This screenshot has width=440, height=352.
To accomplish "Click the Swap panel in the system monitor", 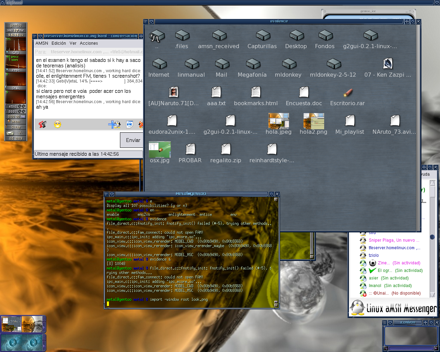I will coord(16,127).
